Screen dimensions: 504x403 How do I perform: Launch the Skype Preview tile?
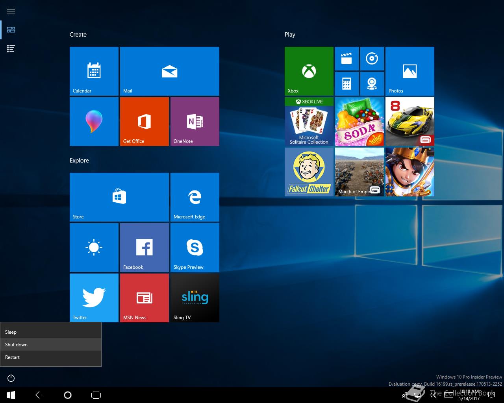tap(195, 248)
